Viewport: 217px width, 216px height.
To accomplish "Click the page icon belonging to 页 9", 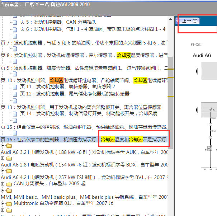I will (15, 61).
